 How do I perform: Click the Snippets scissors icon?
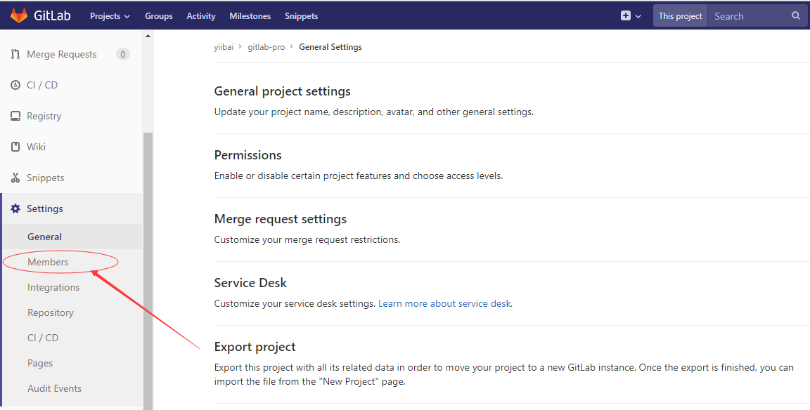(x=15, y=178)
